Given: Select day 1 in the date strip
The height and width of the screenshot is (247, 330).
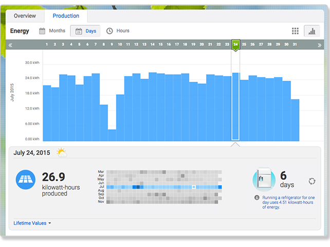Looking at the screenshot, I should 47,44.
